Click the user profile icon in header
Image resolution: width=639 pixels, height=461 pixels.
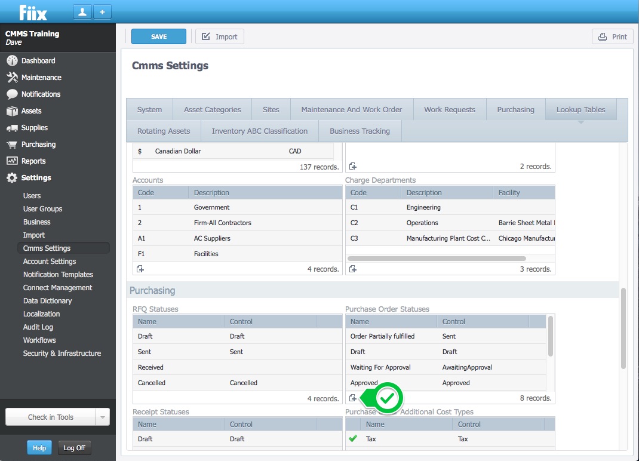click(82, 12)
